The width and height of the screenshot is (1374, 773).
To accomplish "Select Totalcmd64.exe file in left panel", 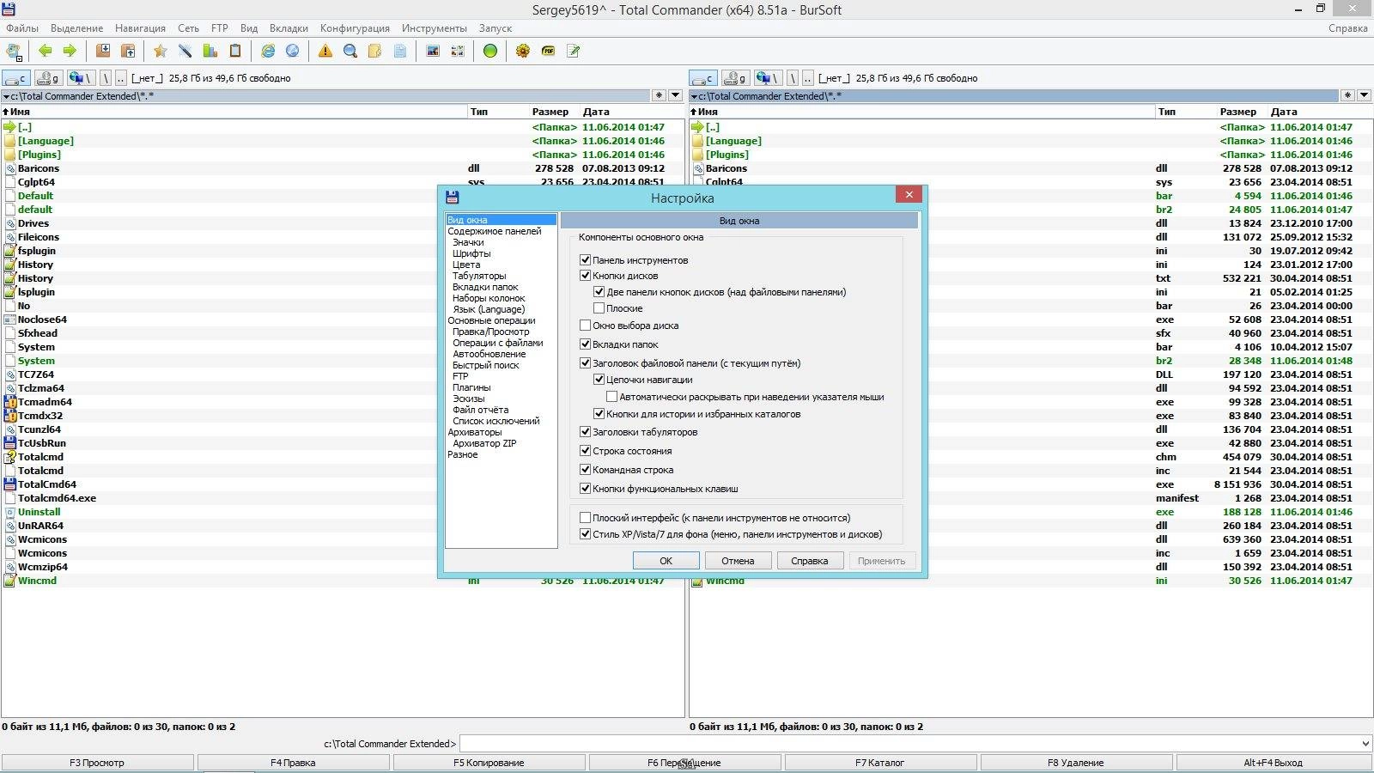I will [x=57, y=498].
